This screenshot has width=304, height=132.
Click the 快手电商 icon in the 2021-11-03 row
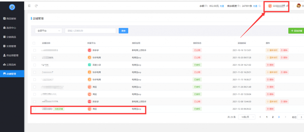[x=89, y=72]
